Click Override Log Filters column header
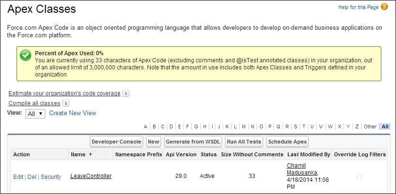 pos(360,154)
